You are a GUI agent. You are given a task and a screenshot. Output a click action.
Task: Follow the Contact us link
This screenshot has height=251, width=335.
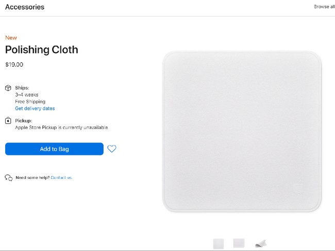(x=61, y=177)
